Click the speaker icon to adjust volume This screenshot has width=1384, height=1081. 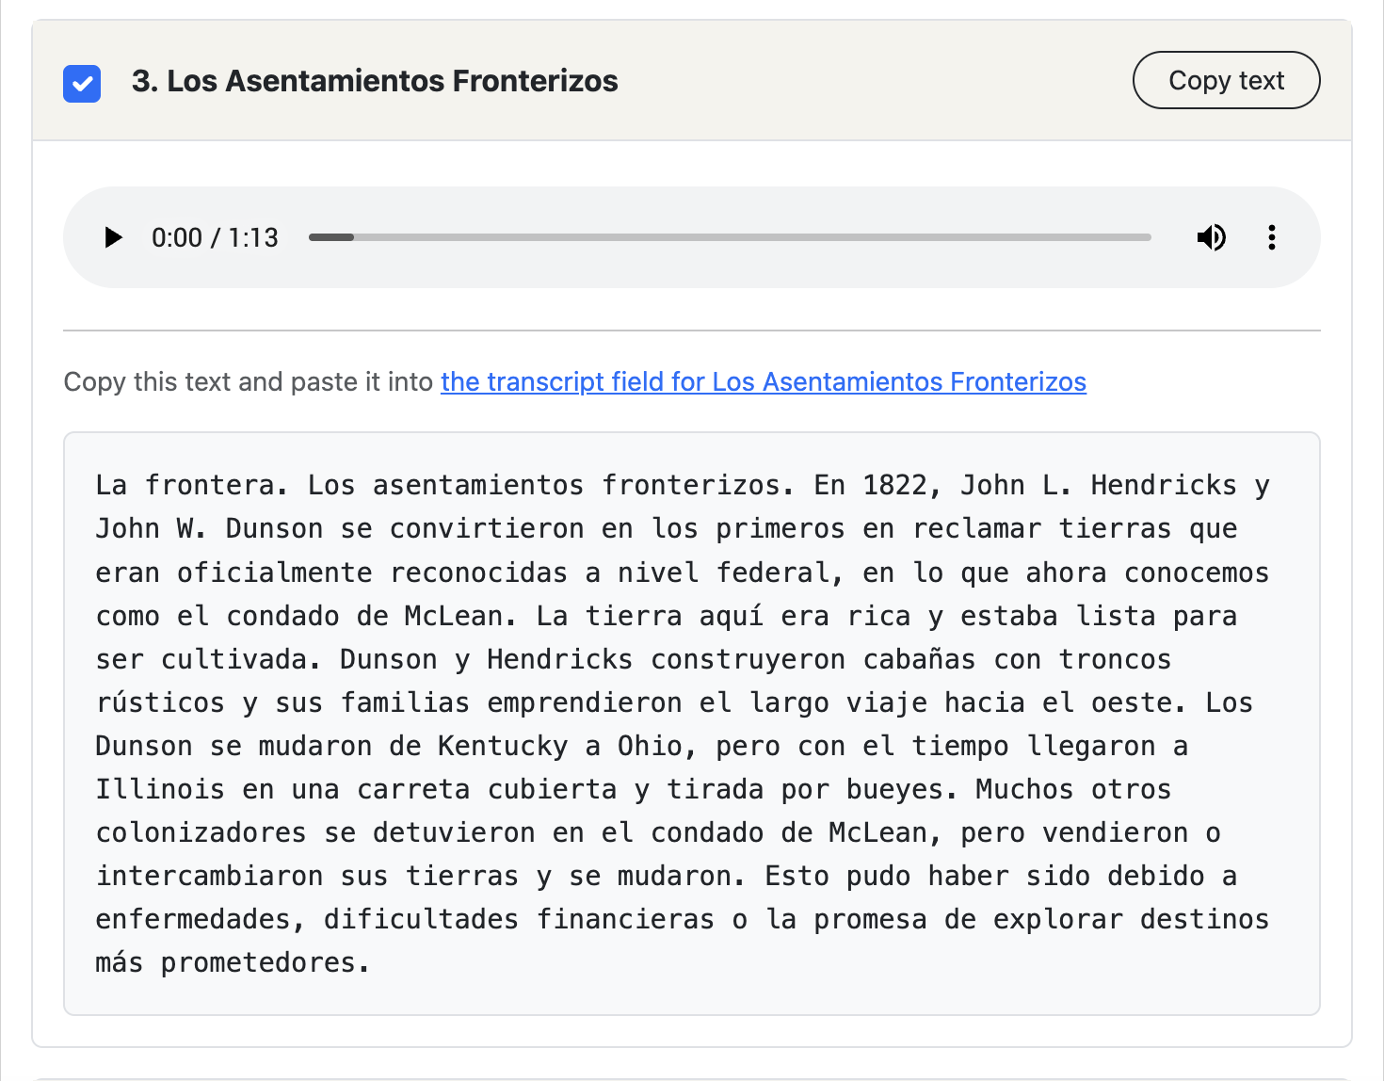1212,237
